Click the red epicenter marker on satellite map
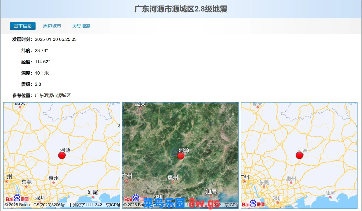 click(180, 156)
